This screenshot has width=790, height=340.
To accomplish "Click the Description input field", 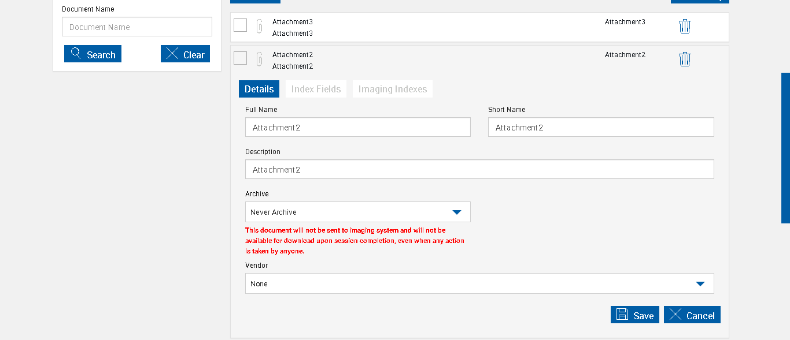I will (479, 170).
